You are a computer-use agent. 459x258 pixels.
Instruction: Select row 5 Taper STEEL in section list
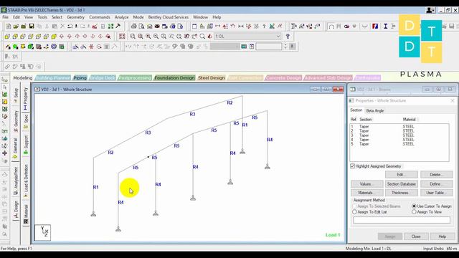click(x=399, y=144)
